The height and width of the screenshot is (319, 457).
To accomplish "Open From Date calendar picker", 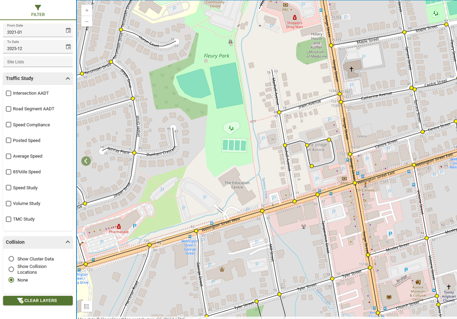I will pyautogui.click(x=68, y=30).
